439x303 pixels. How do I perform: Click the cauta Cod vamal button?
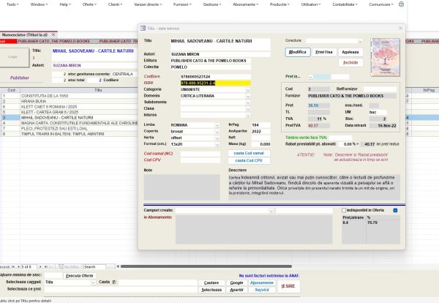pos(249,153)
